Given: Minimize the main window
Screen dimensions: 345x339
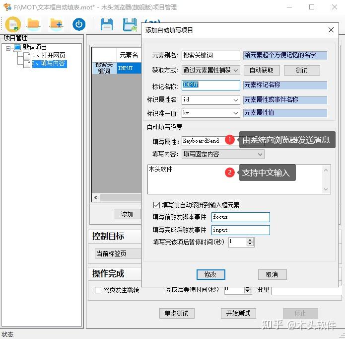Looking at the screenshot, I should coord(289,7).
